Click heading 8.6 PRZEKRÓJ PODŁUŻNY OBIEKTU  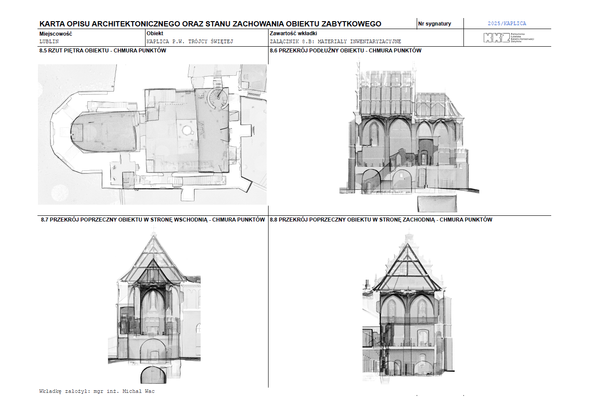pyautogui.click(x=346, y=51)
